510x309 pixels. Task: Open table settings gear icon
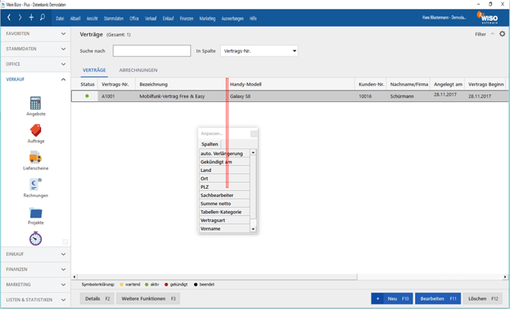(x=502, y=34)
